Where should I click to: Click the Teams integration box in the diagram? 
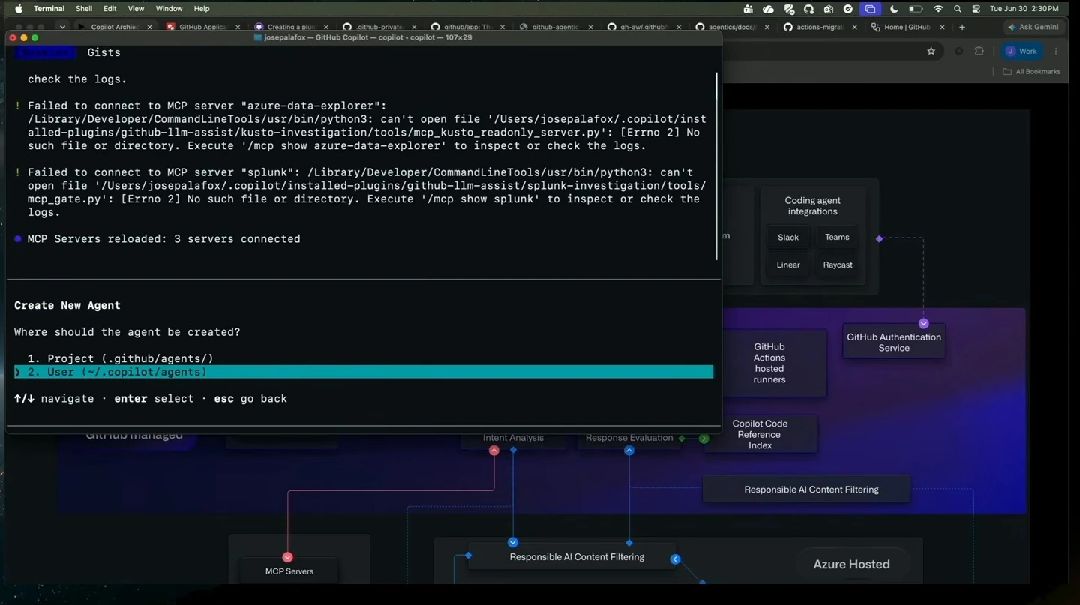coord(837,237)
